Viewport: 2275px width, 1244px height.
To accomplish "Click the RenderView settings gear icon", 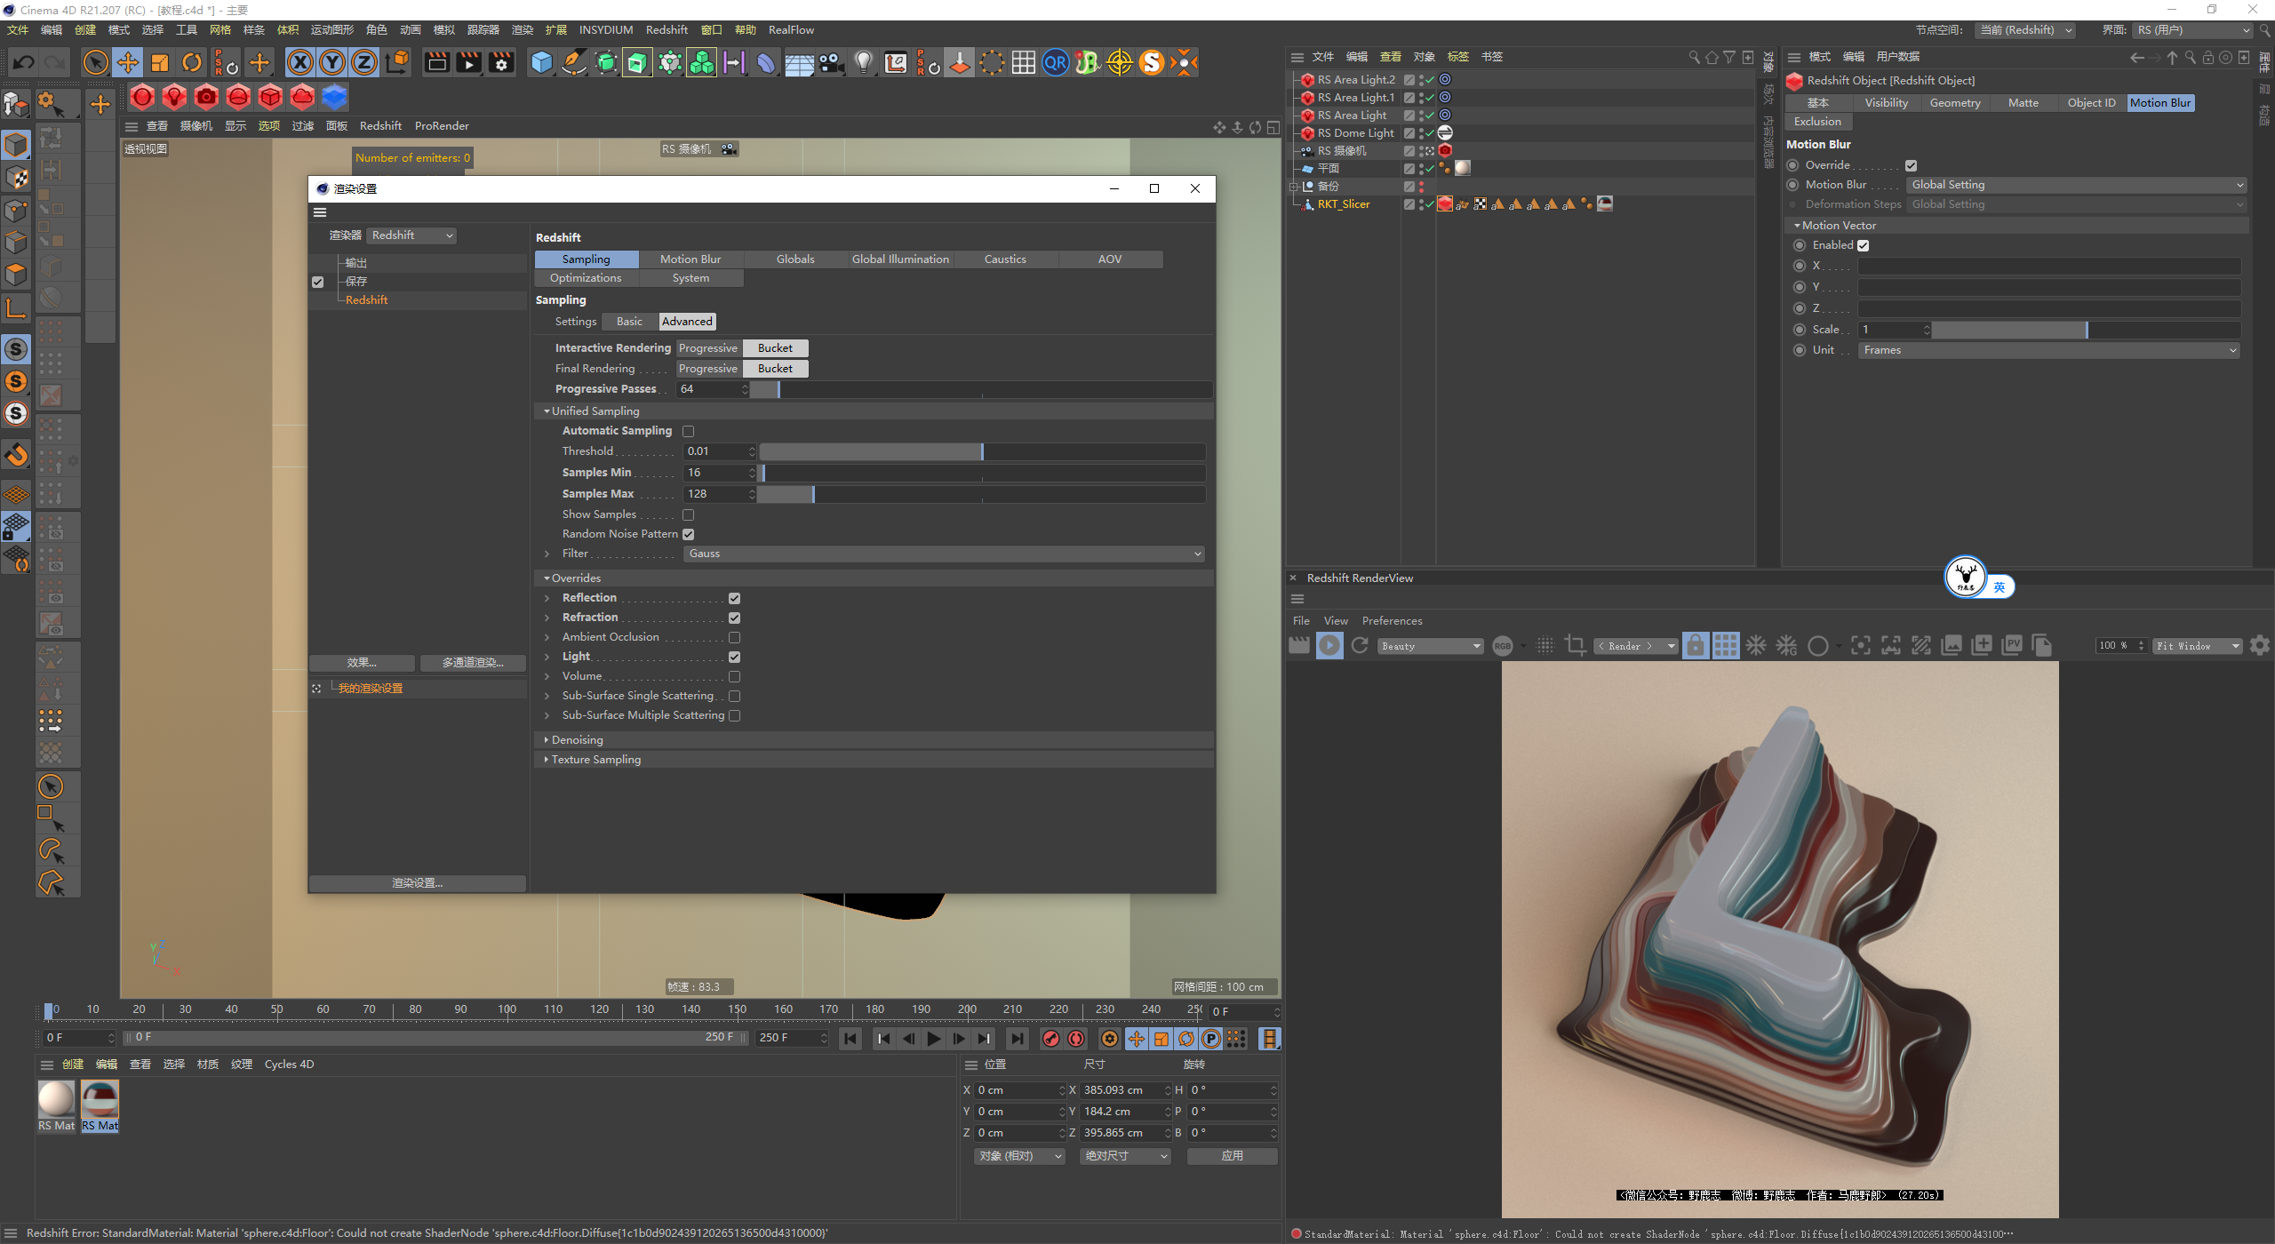I will 2260,646.
